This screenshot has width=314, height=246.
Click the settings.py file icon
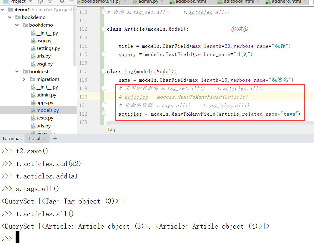pos(33,48)
